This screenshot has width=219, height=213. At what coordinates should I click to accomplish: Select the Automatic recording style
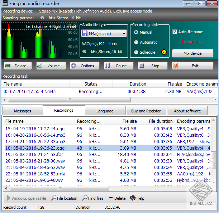(x=136, y=42)
